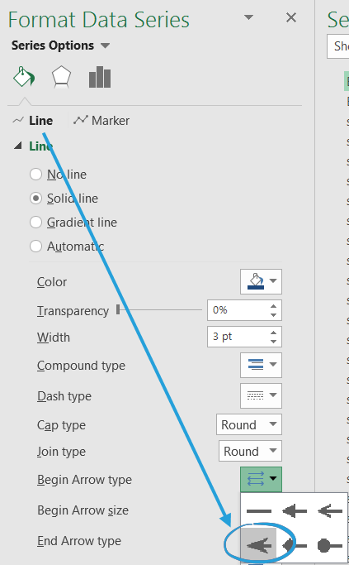The image size is (349, 565).
Task: Open the Series Options dropdown menu
Action: (x=60, y=45)
